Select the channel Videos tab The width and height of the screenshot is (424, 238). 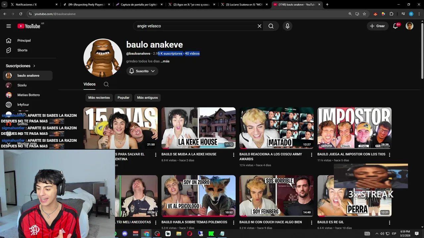89,84
